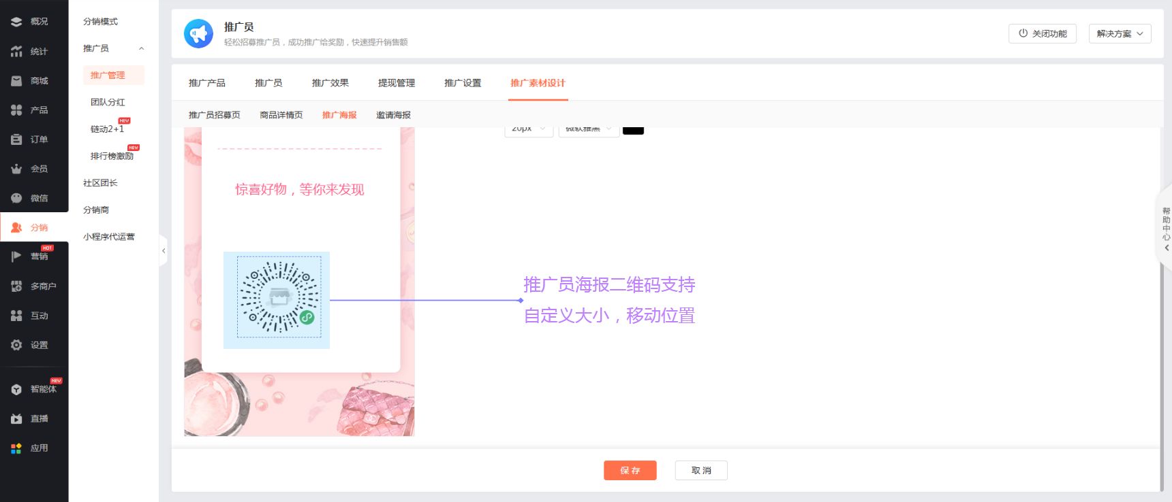Select the 推广素材设计 tab
The height and width of the screenshot is (502, 1172).
(538, 83)
